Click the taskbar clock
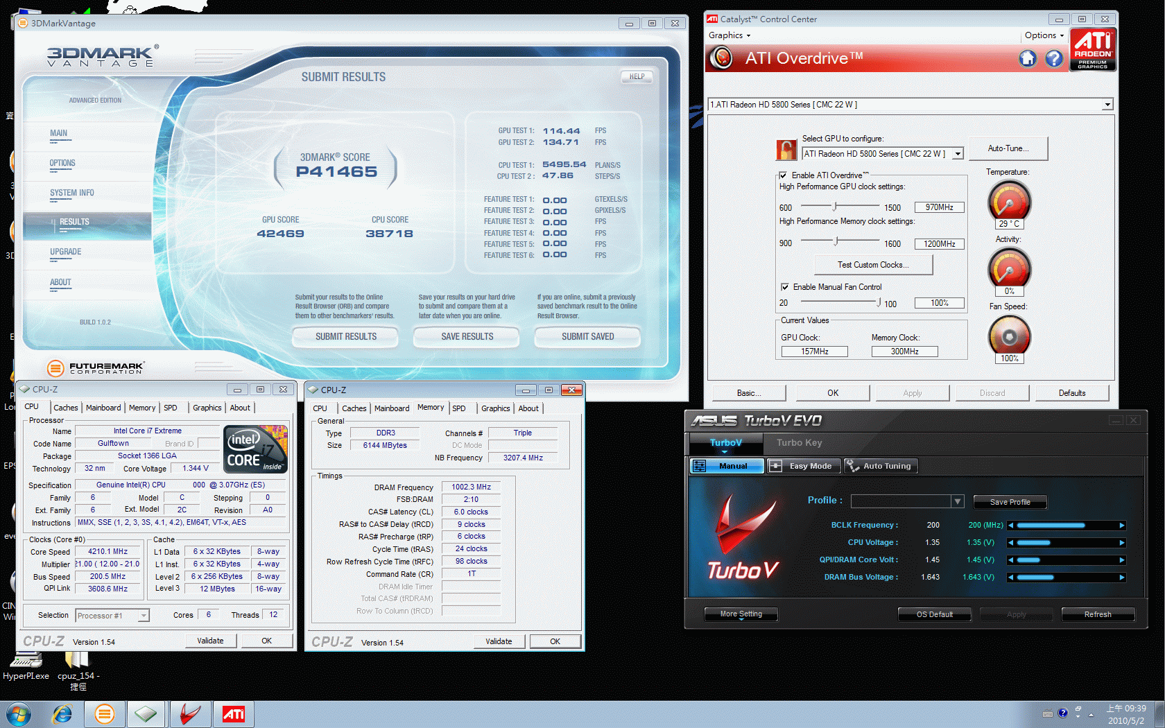 (x=1125, y=715)
